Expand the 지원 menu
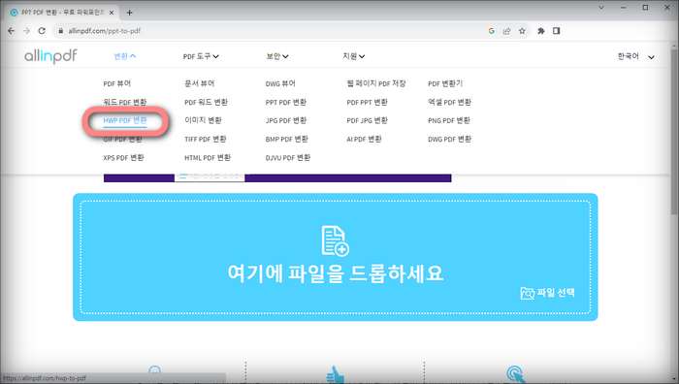Image resolution: width=679 pixels, height=384 pixels. [354, 56]
